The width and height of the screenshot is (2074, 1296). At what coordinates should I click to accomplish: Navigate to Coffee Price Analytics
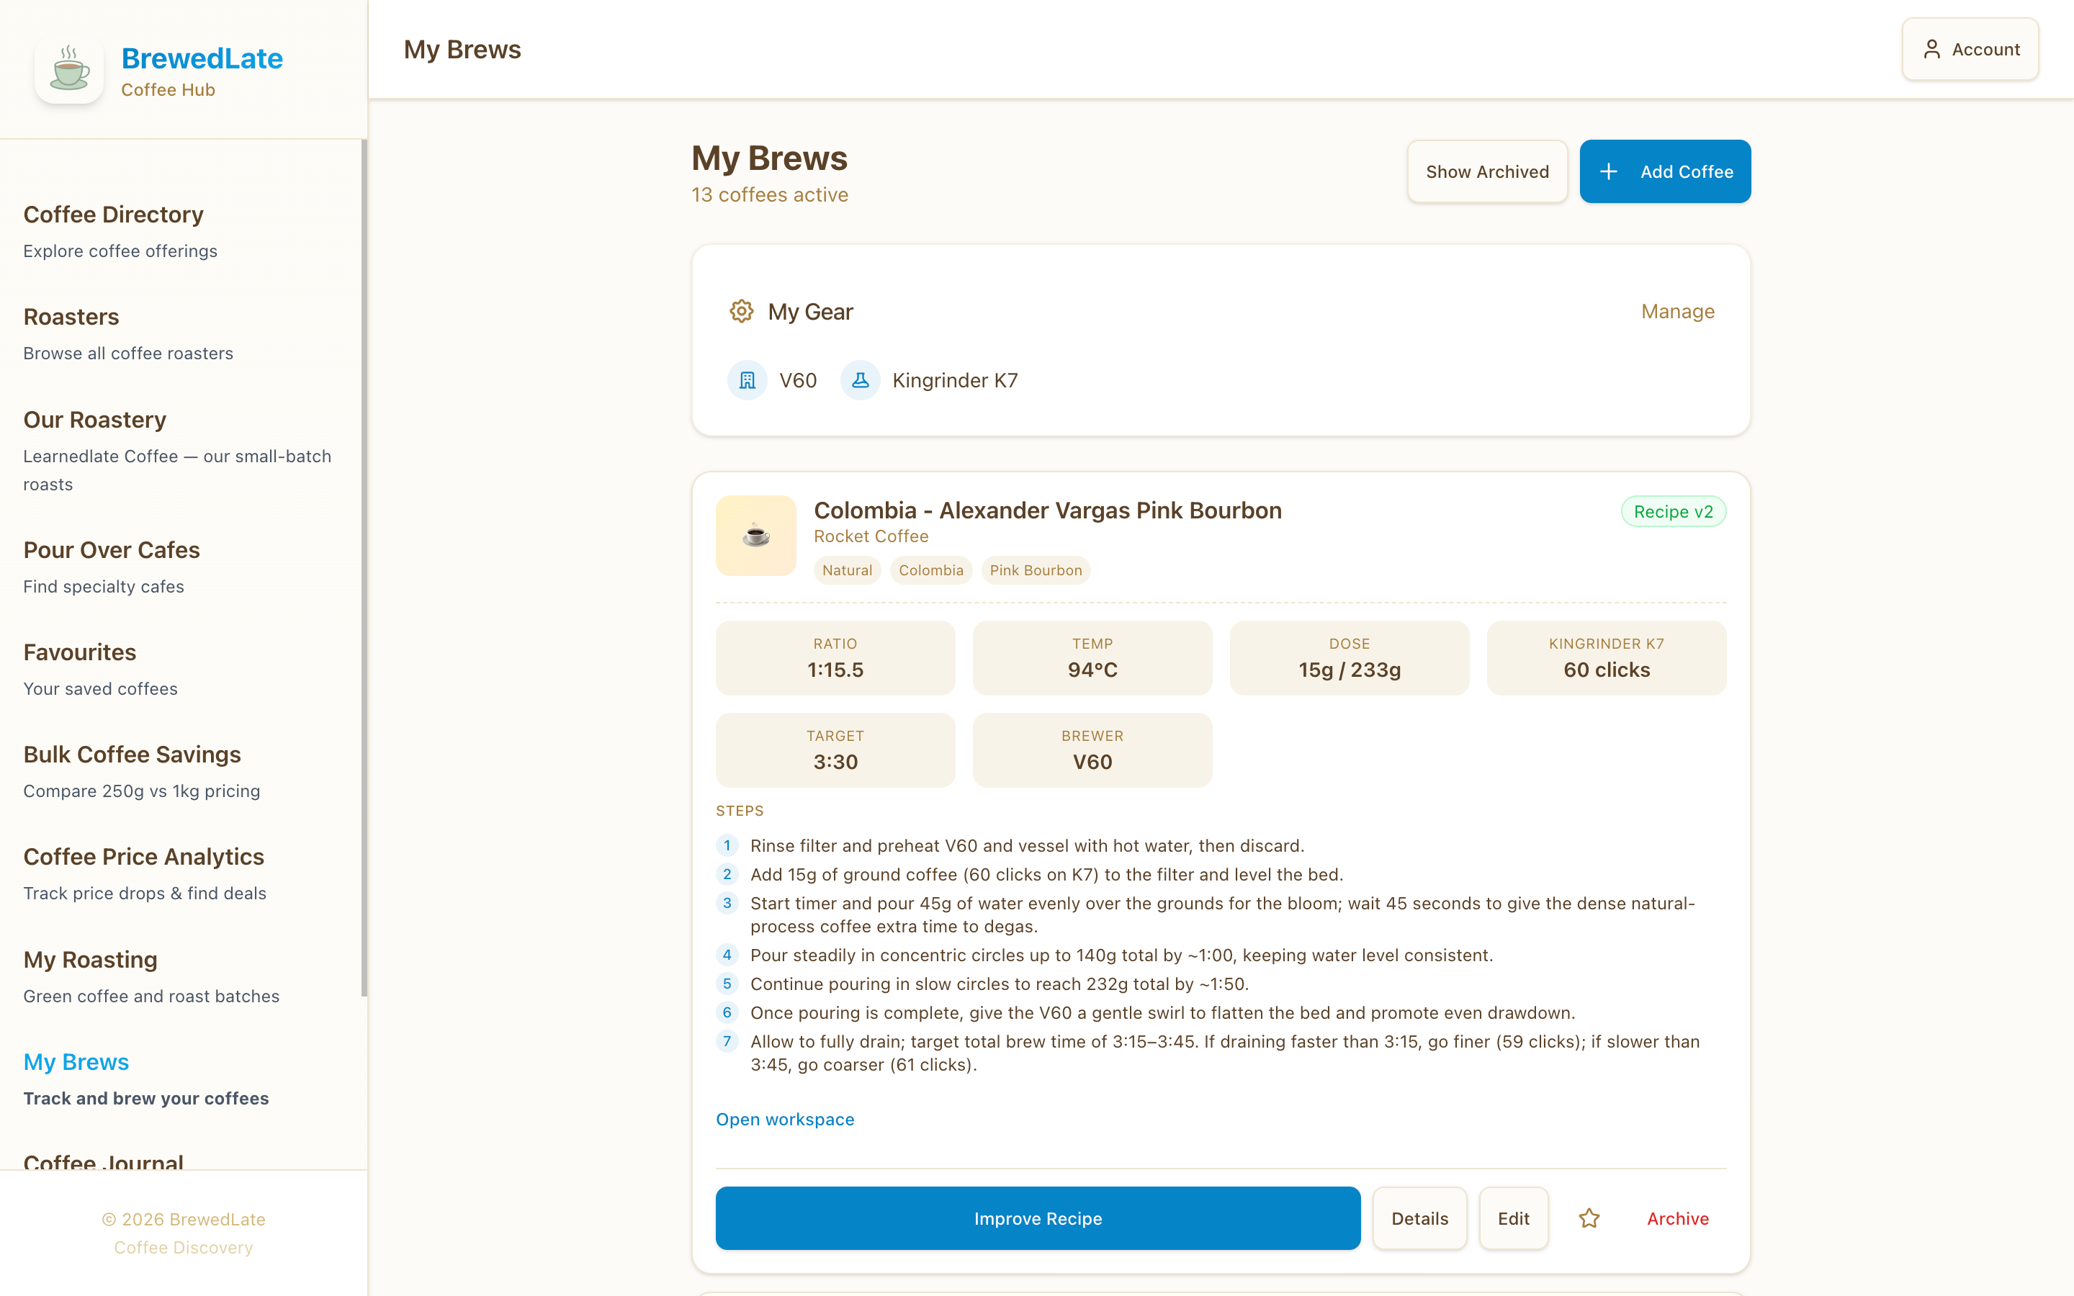143,856
